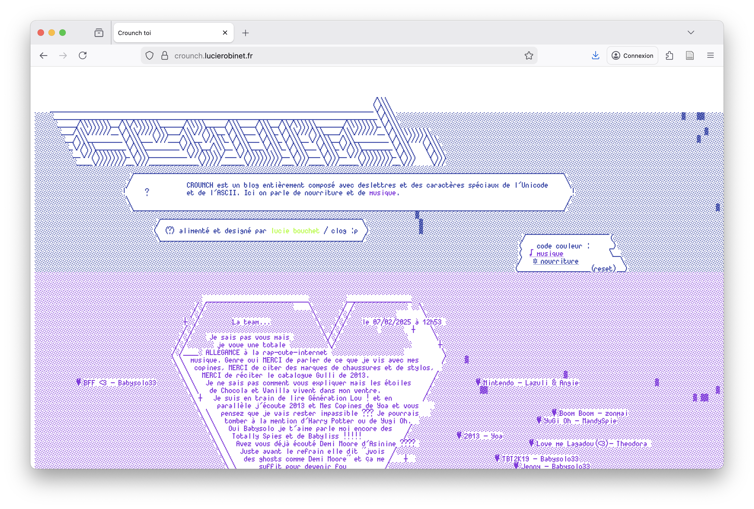Click the address bar URL field
The height and width of the screenshot is (509, 754).
pos(325,56)
